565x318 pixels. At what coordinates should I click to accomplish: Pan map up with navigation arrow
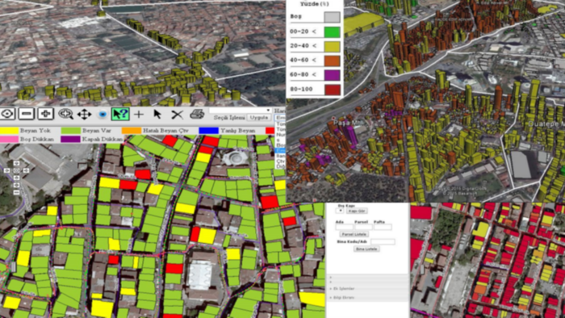click(17, 163)
